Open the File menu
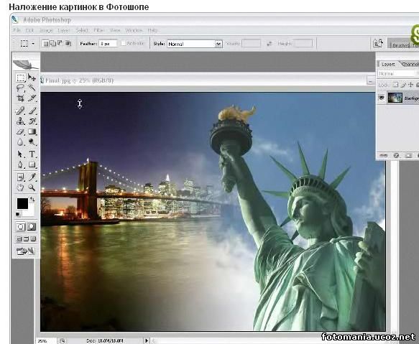The image size is (419, 344). (17, 30)
